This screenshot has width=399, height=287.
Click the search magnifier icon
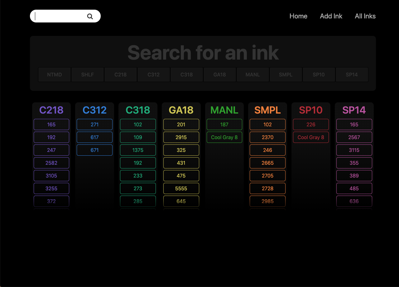pos(90,16)
